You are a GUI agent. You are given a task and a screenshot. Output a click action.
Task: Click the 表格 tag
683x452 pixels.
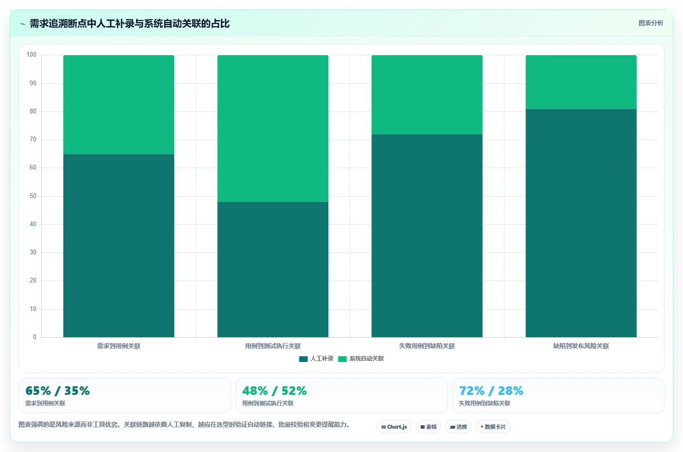[428, 427]
